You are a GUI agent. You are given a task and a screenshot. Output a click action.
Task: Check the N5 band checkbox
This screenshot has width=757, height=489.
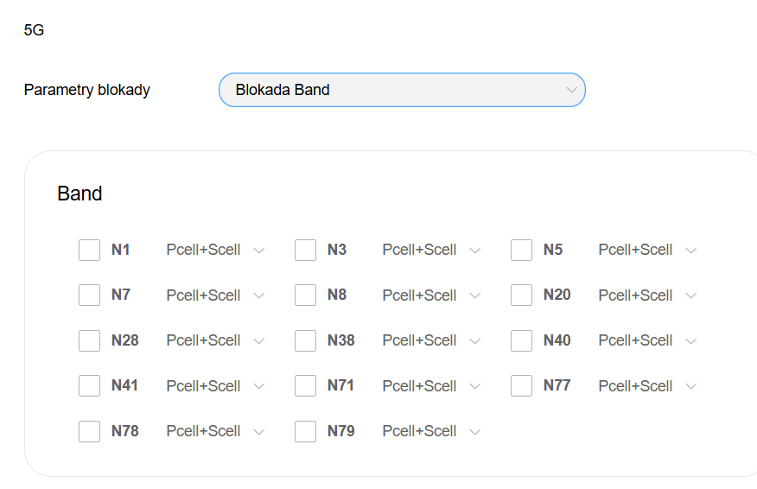click(522, 250)
